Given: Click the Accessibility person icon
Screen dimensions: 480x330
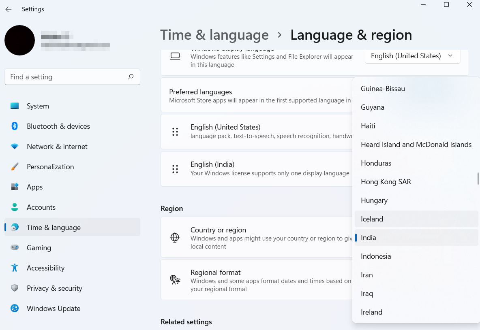Looking at the screenshot, I should 15,268.
